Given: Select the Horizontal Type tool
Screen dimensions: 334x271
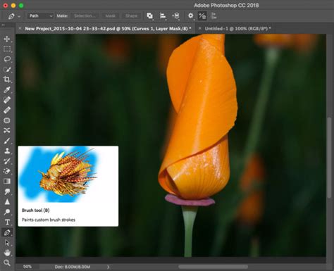Looking at the screenshot, I should [7, 222].
